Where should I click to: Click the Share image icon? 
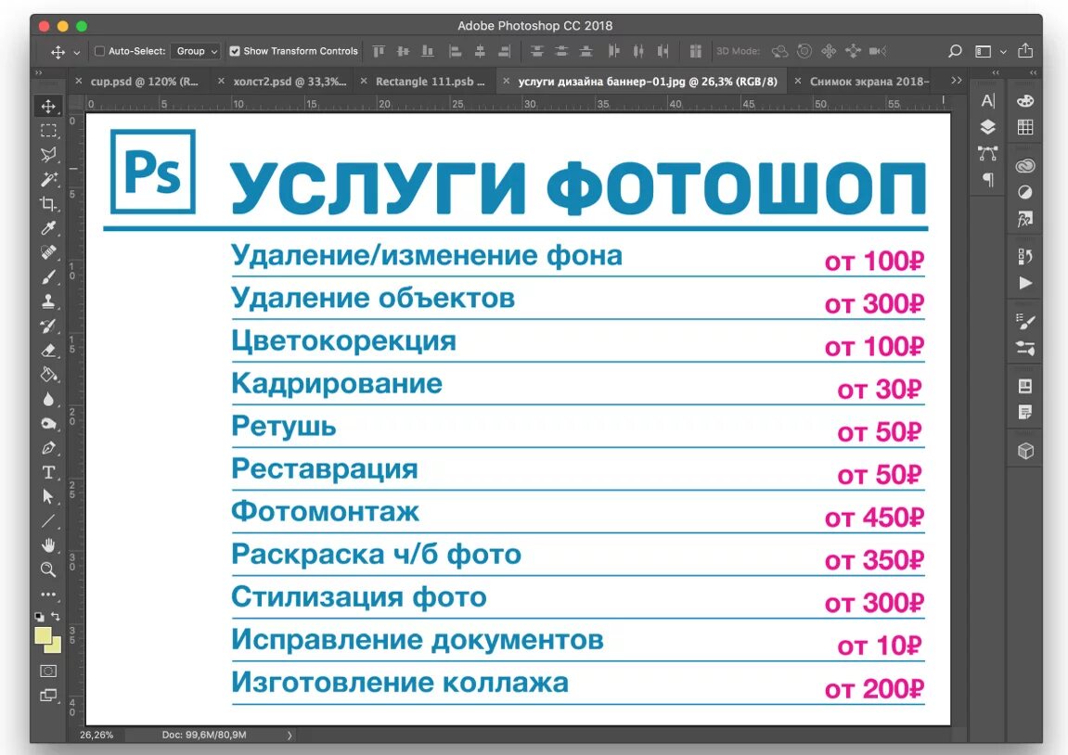coord(1025,50)
